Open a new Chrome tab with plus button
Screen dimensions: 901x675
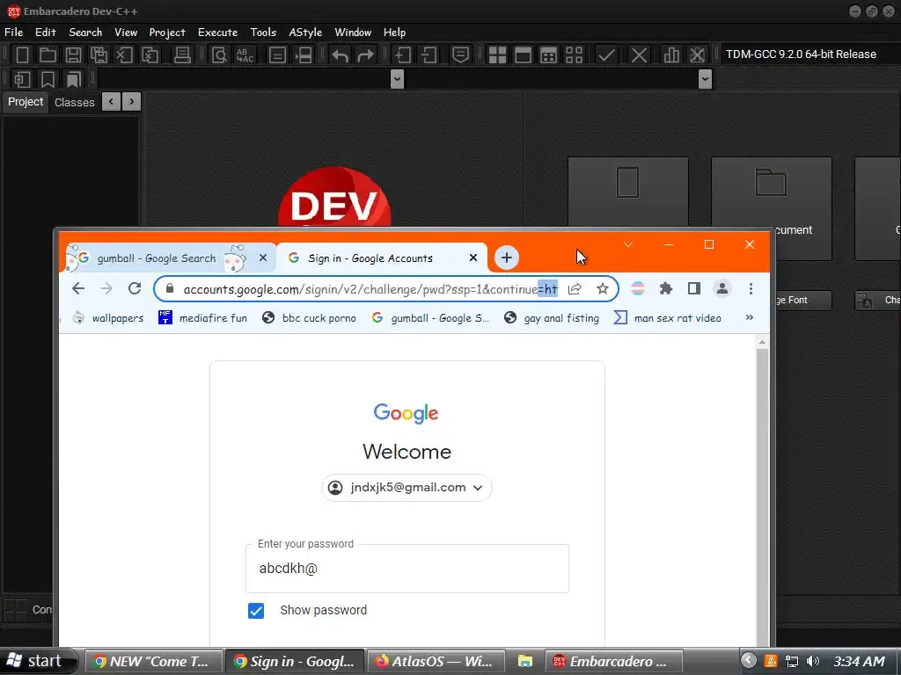coord(506,258)
